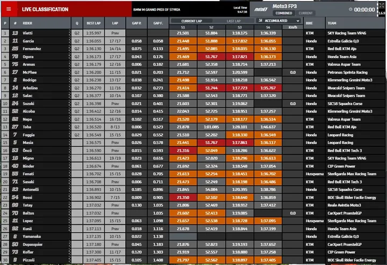Viewport: 387px width, 265px height.
Task: Open the dotted options handle for McPhee
Action: [69, 72]
